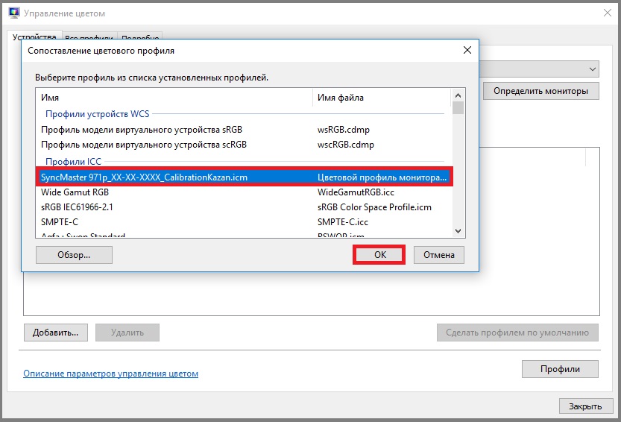Viewport: 621px width, 422px height.
Task: Sort list by Имя column header
Action: pyautogui.click(x=174, y=98)
